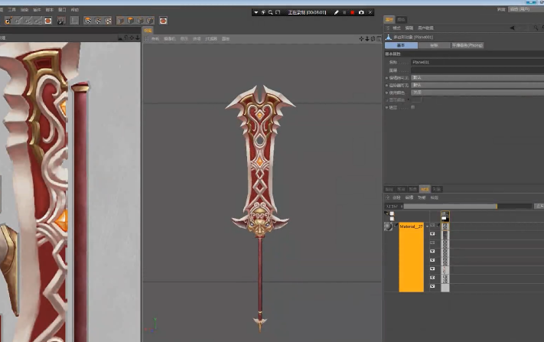Switch to the highlighted orange tab in material panel
Screen dimensions: 544x342
[424, 188]
